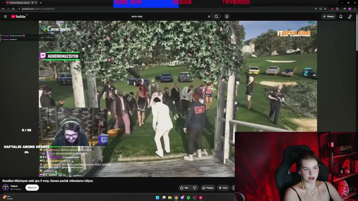Like the video with 384 likes

(184, 188)
